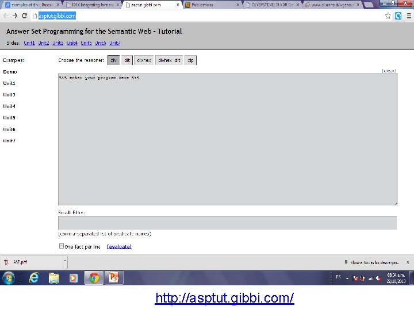Screen dimensions: 414x310
Task: Click the Windows Start orb
Action: pyautogui.click(x=9, y=278)
